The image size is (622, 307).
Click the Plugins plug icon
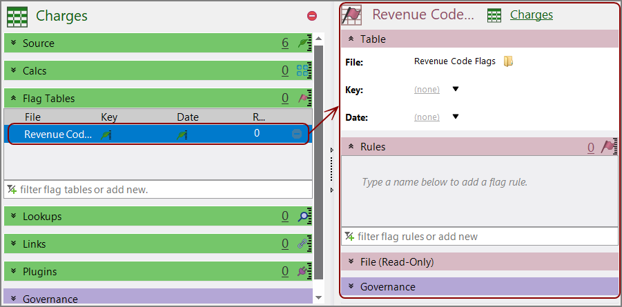(x=304, y=271)
